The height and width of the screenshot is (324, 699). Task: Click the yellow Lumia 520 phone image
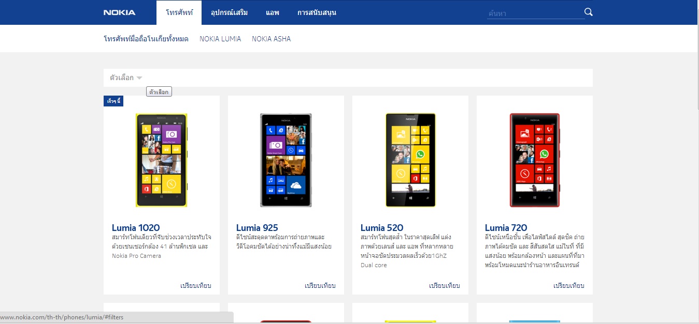tap(410, 160)
